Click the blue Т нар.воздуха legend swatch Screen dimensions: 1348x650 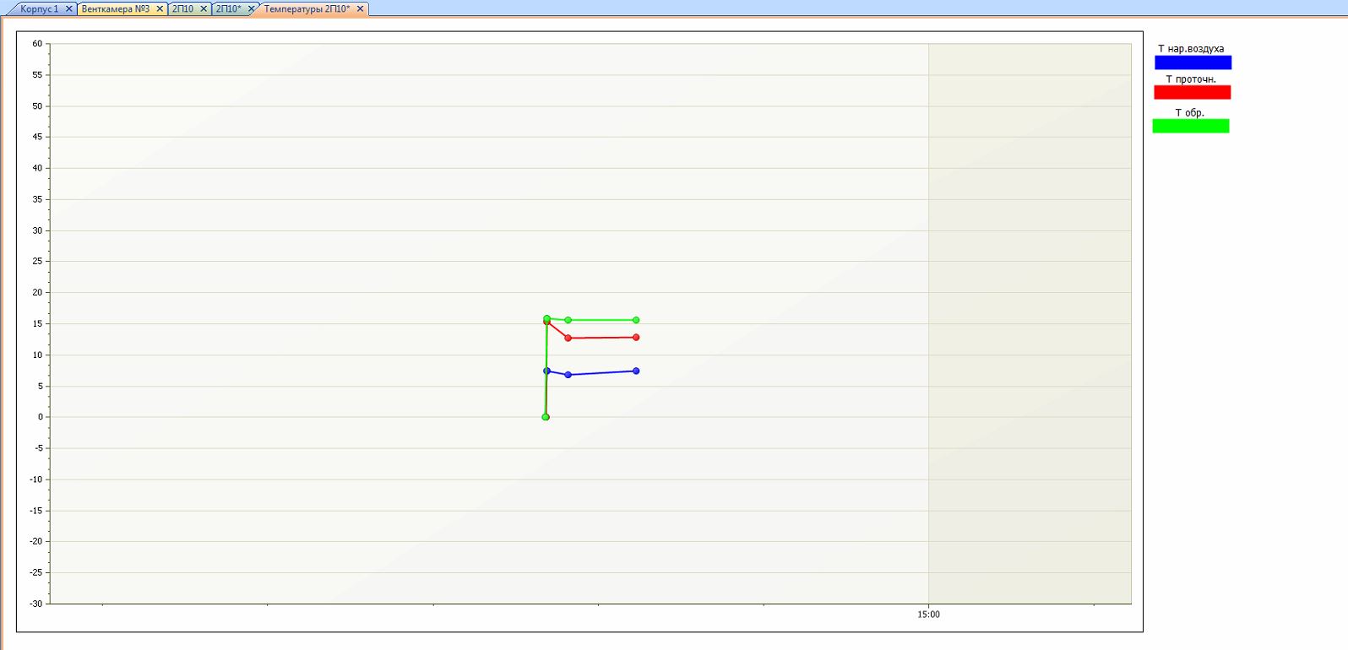coord(1193,62)
